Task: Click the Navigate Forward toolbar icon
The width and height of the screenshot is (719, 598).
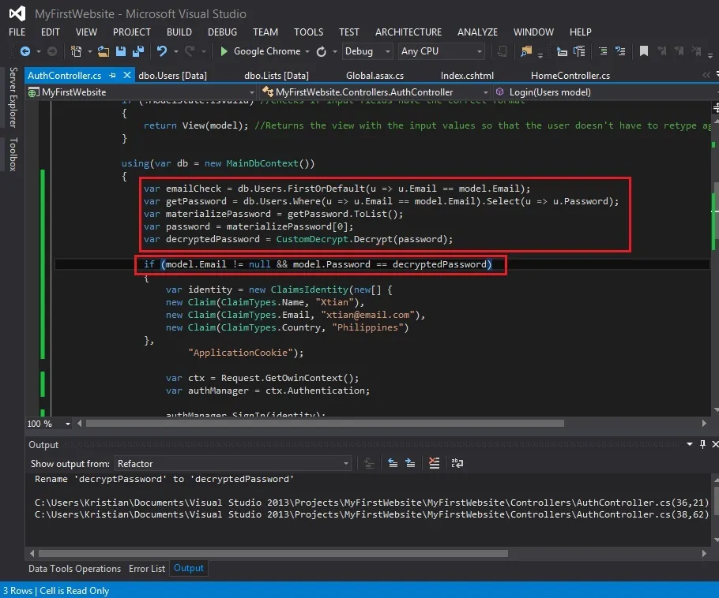Action: [52, 51]
